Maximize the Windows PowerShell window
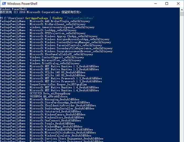The image size is (184, 142). 167,4
